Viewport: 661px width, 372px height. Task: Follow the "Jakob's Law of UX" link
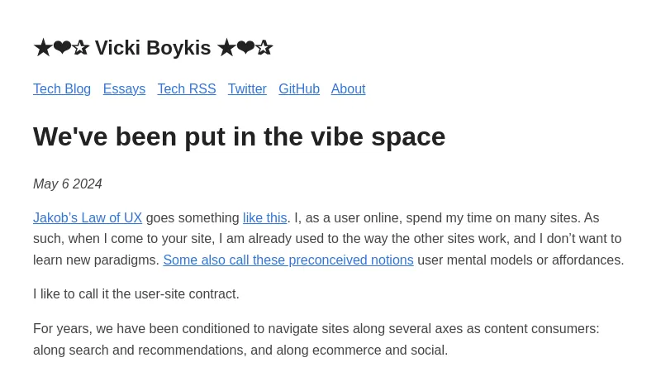click(88, 218)
